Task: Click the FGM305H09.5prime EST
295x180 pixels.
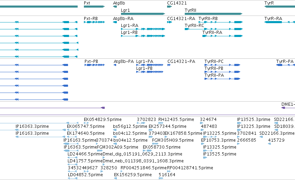Action: pyautogui.click(x=155, y=144)
